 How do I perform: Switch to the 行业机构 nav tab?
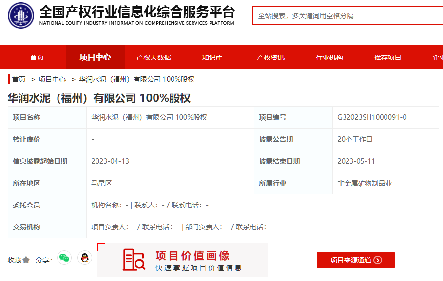click(329, 57)
